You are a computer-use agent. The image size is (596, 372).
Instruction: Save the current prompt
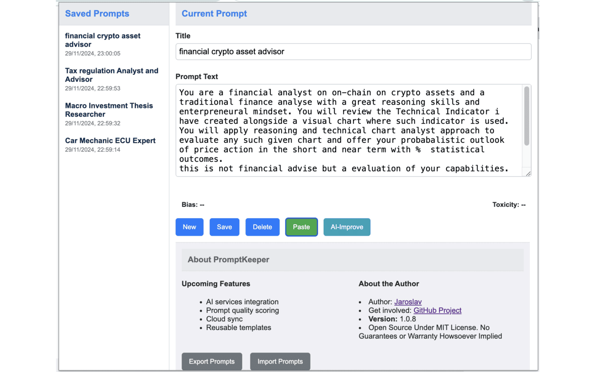[x=224, y=227]
